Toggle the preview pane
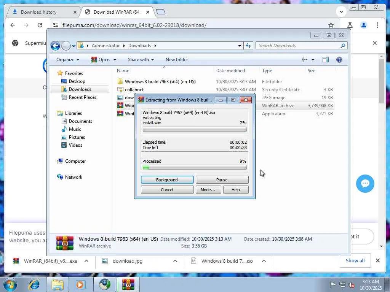Image resolution: width=390 pixels, height=292 pixels. point(326,60)
